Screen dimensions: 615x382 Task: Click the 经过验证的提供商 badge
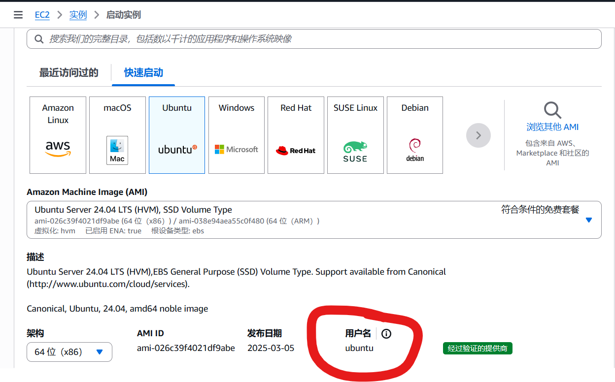pyautogui.click(x=478, y=349)
